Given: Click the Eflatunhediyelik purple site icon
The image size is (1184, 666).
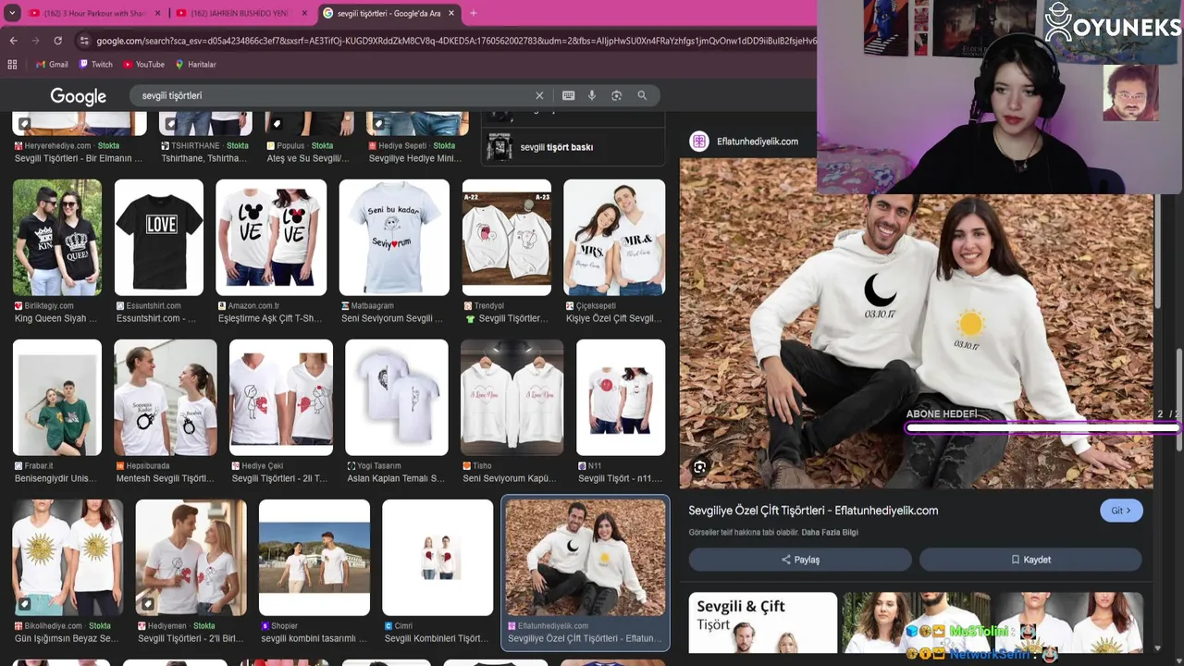Looking at the screenshot, I should click(699, 142).
